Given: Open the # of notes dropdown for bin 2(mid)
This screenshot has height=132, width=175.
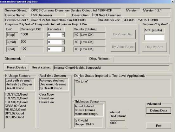Looking at the screenshot, I should tap(63, 42).
